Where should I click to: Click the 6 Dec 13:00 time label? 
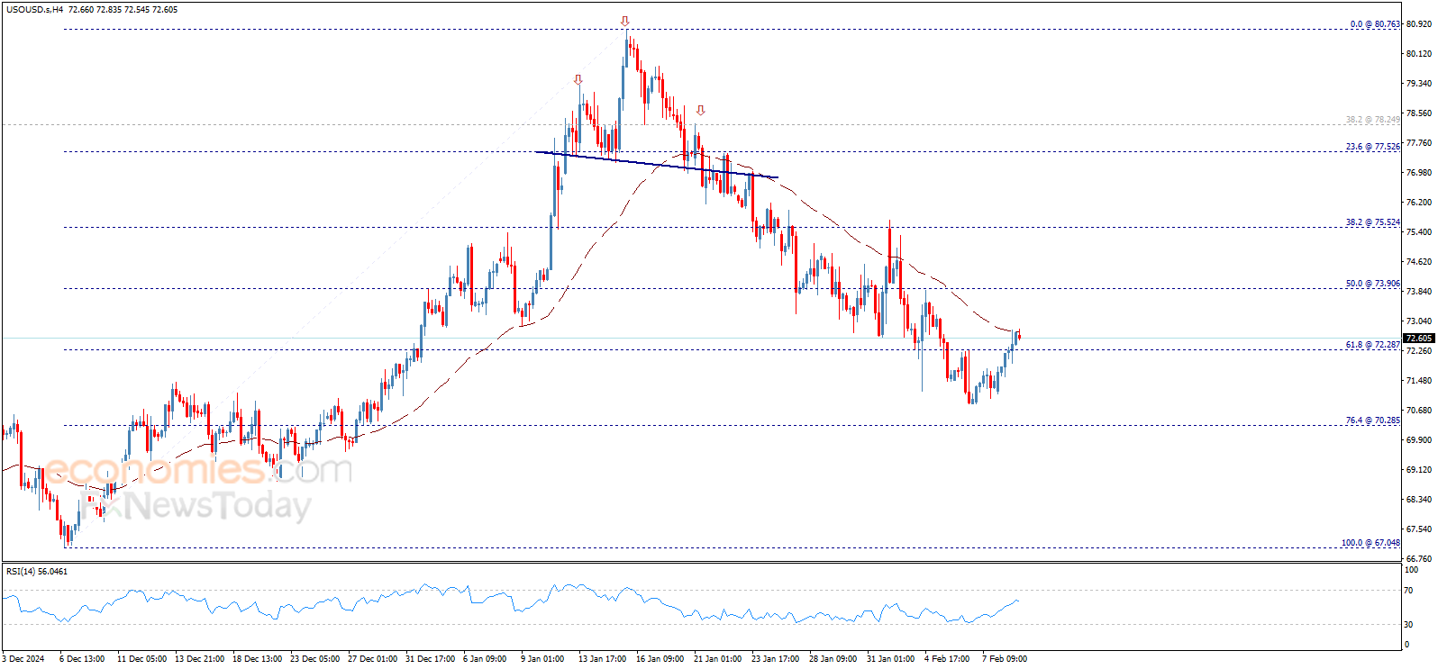tap(82, 659)
